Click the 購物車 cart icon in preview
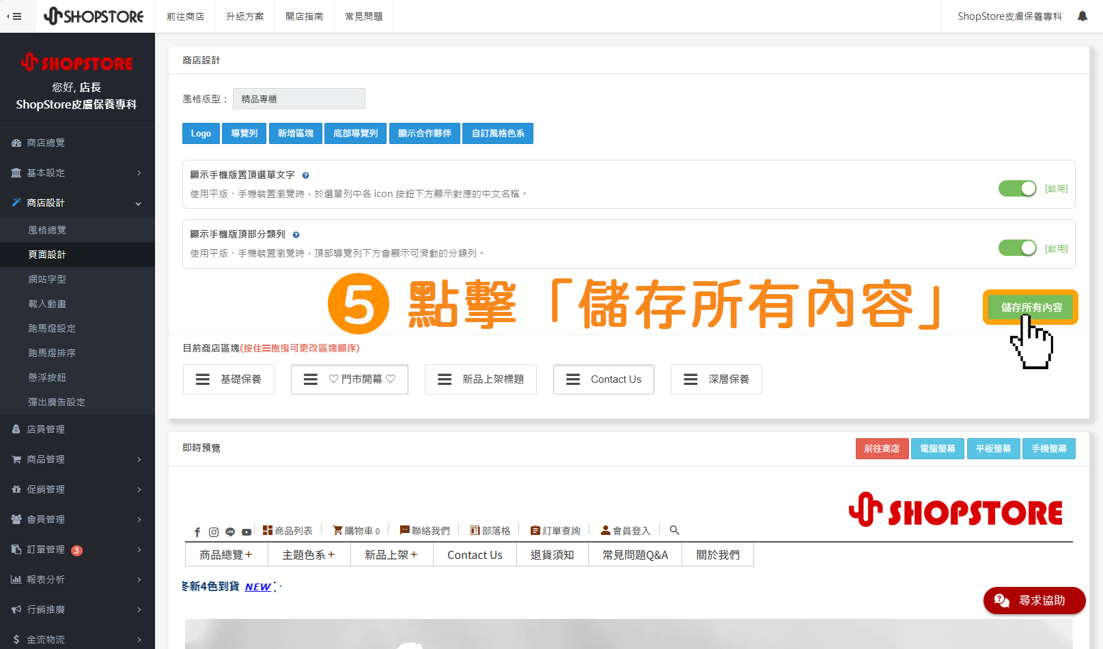Image resolution: width=1103 pixels, height=649 pixels. [x=337, y=530]
